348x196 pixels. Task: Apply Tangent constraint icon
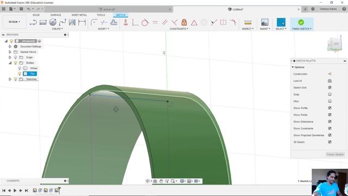coord(145,22)
